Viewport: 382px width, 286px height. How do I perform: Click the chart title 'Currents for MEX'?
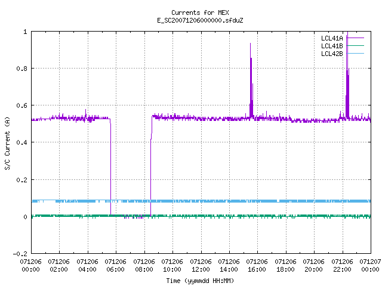pyautogui.click(x=200, y=13)
